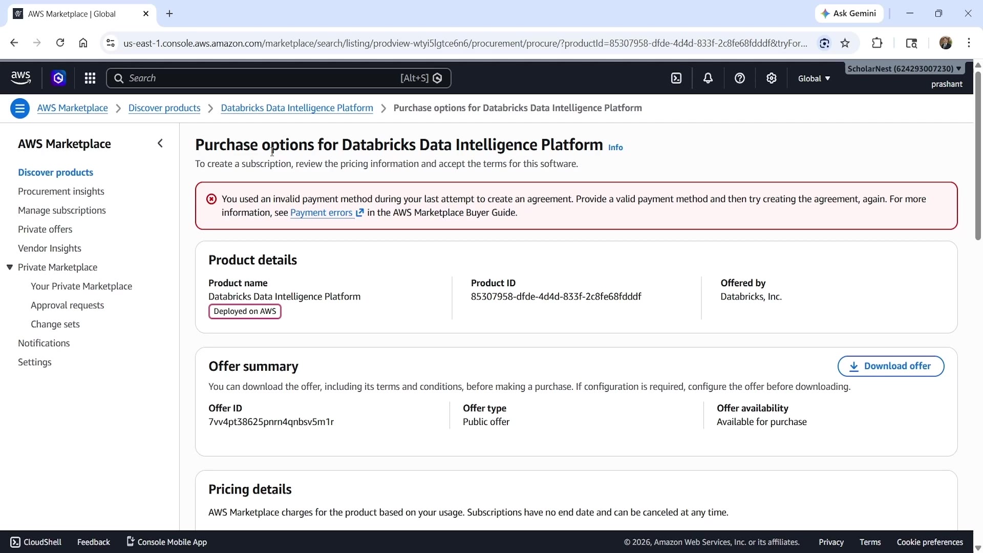Viewport: 983px width, 553px height.
Task: Reload the current browser page
Action: click(60, 43)
